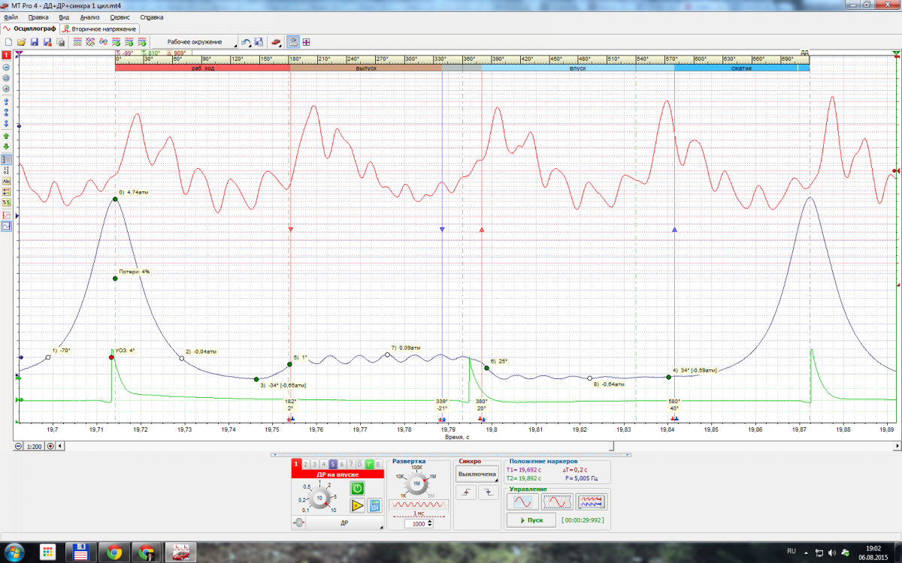This screenshot has width=902, height=563.
Task: Toggle the selected blue graph button in left sidebar
Action: pos(6,225)
